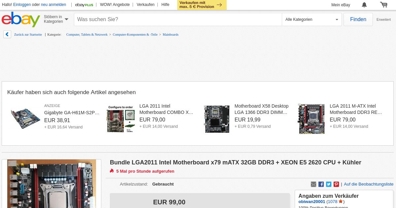The height and width of the screenshot is (208, 396).
Task: Select Angaben zum Verkäufer heading
Action: point(328,196)
